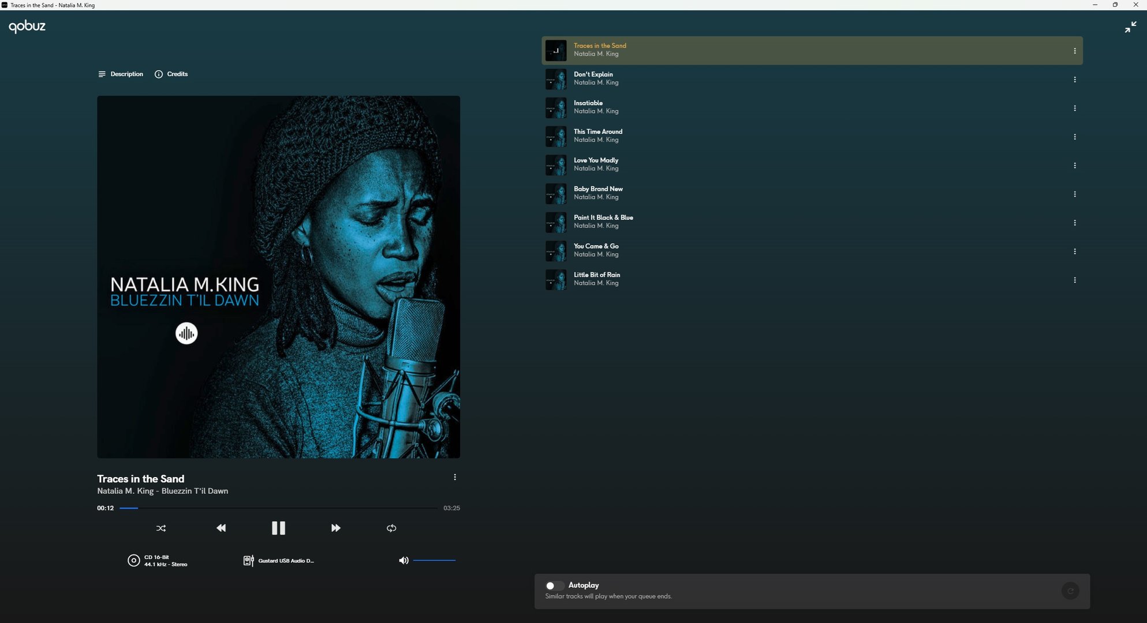The image size is (1147, 623).
Task: Go back to the previous track
Action: 221,528
